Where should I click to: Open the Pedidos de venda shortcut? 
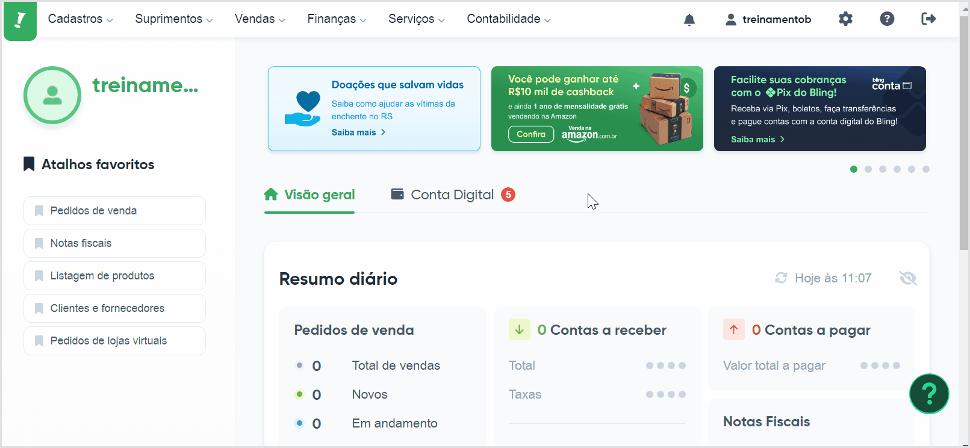[x=114, y=211]
